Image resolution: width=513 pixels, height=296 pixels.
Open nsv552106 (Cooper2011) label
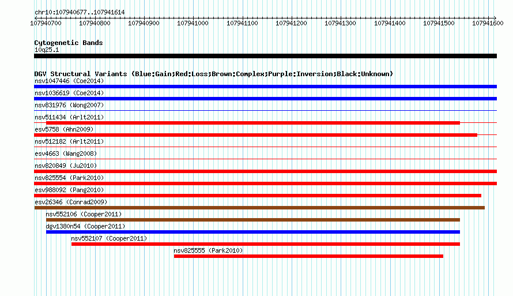pos(84,214)
